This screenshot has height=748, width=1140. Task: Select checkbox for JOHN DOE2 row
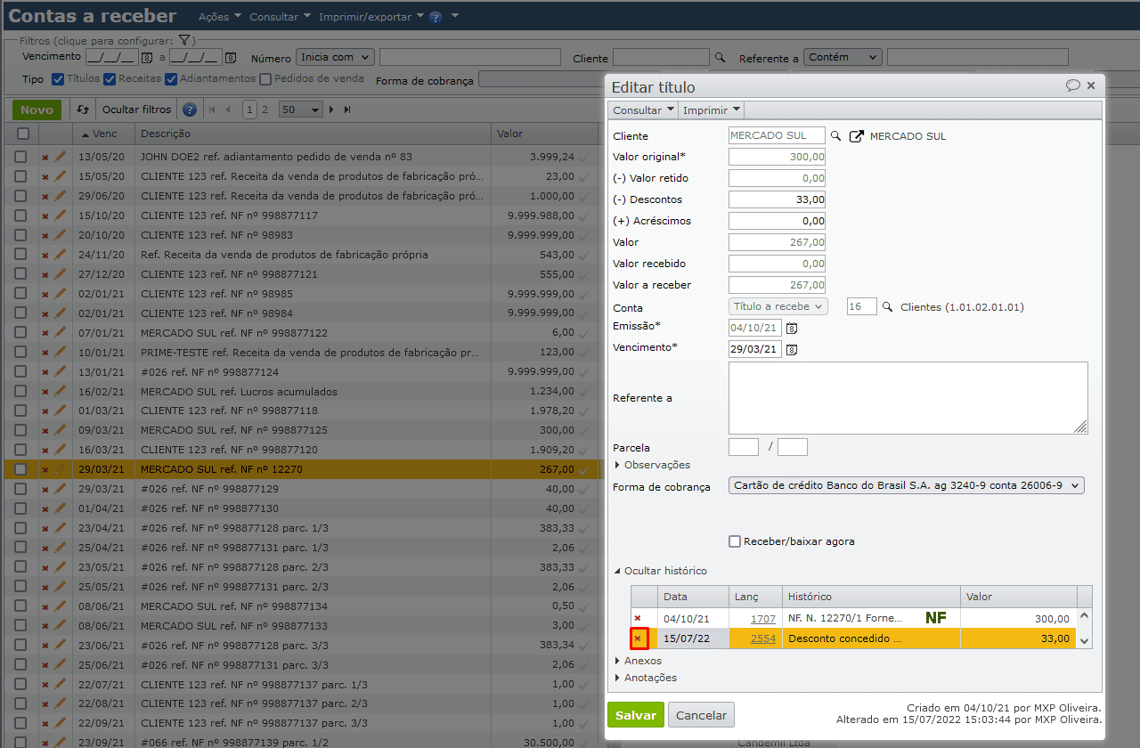[20, 156]
